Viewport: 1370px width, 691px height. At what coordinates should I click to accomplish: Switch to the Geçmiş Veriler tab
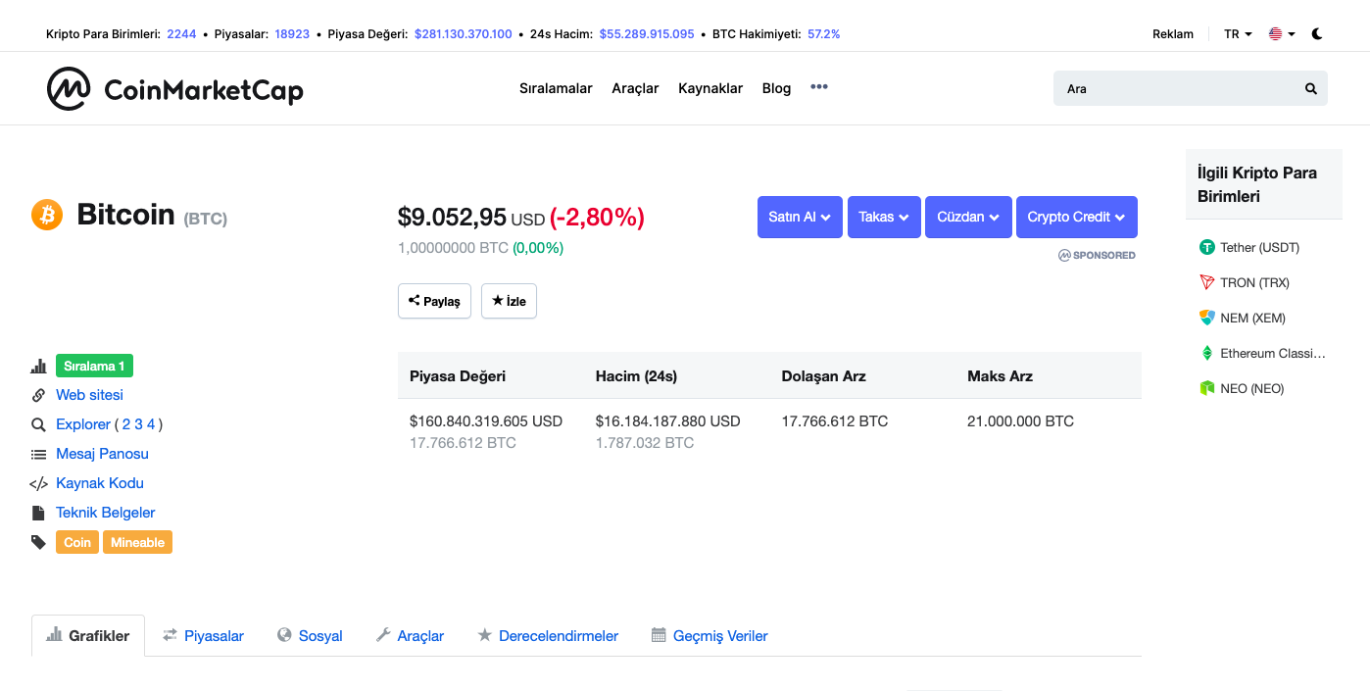(x=709, y=635)
